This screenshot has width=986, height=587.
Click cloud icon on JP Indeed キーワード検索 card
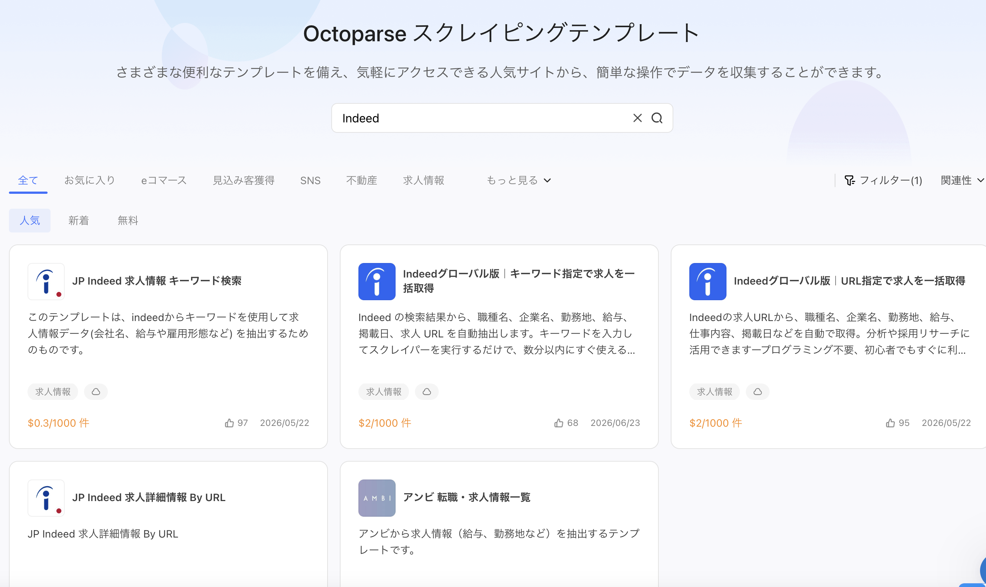(x=96, y=392)
